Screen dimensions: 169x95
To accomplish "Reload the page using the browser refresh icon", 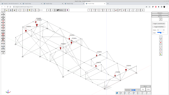I will pyautogui.click(x=8, y=7).
